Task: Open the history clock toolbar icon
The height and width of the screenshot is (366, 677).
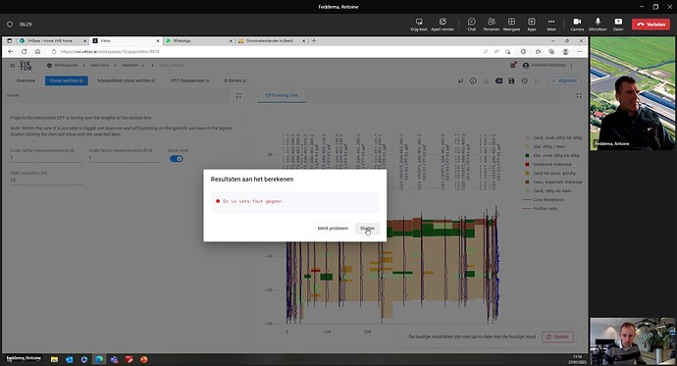Action: 524,80
